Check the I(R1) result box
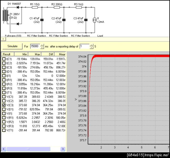Screen dimensions: 170x158 click(4, 80)
